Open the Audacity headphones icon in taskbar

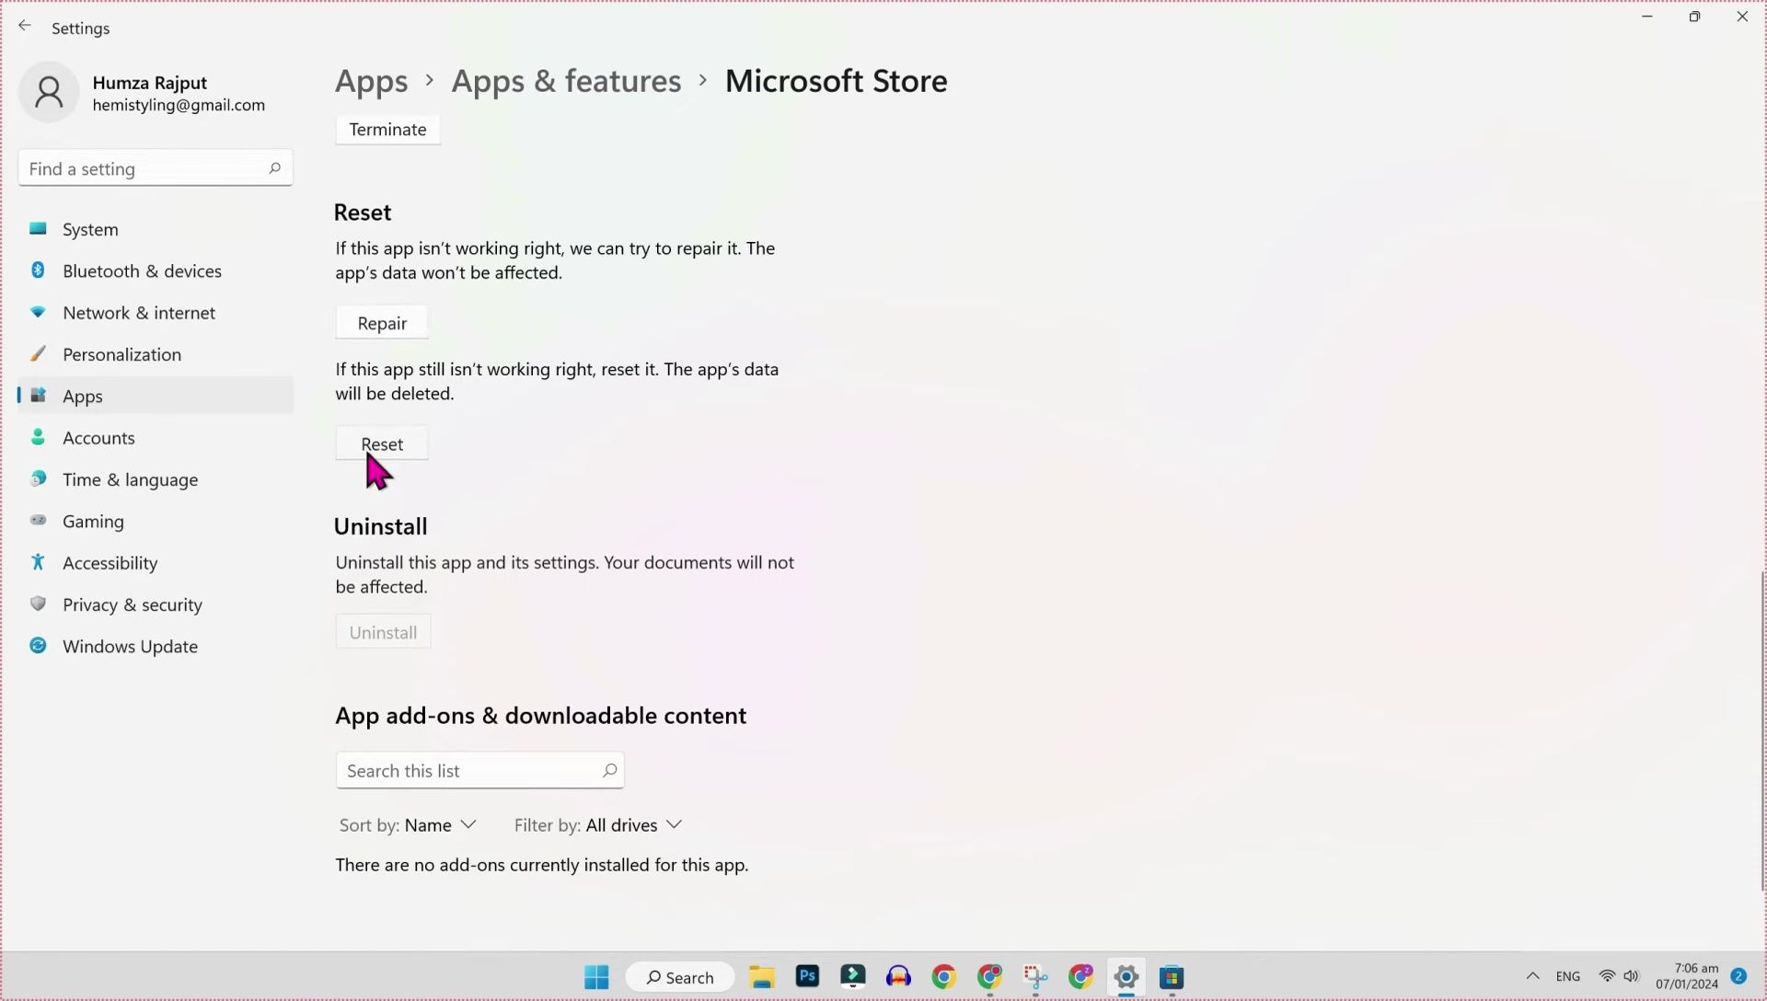(x=898, y=977)
